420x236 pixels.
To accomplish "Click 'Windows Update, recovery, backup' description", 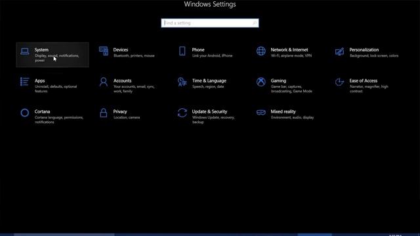I will (213, 119).
